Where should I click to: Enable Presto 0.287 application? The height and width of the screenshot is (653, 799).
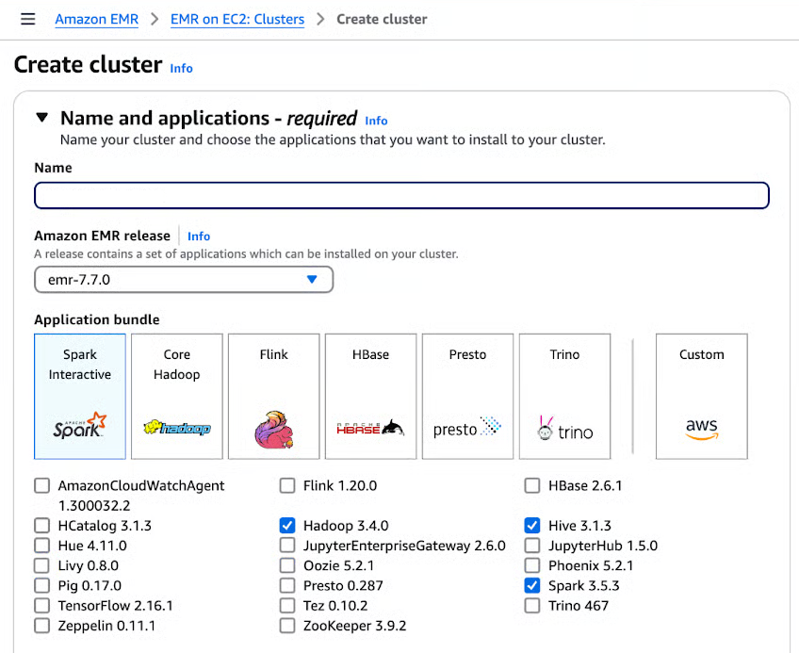(287, 585)
